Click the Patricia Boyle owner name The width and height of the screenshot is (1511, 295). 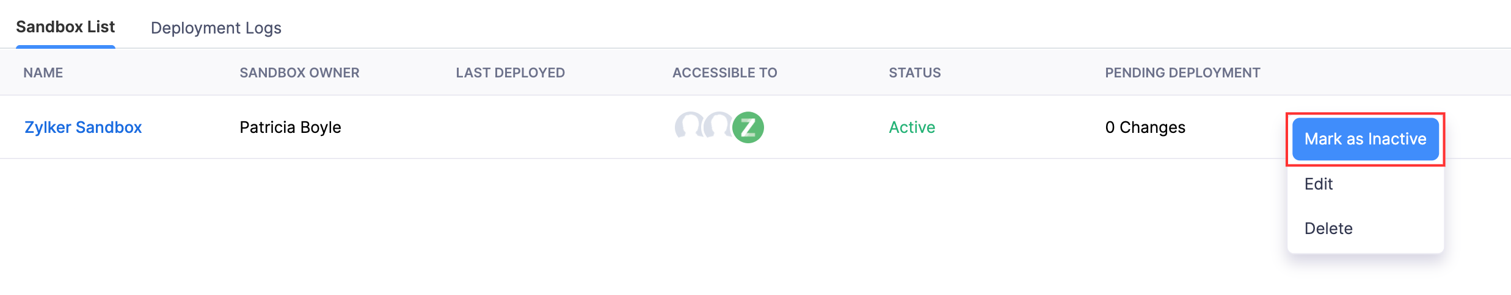[290, 127]
